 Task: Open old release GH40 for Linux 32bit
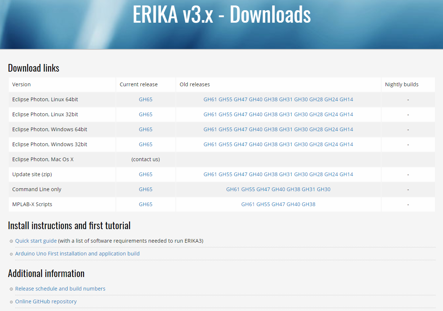[256, 114]
